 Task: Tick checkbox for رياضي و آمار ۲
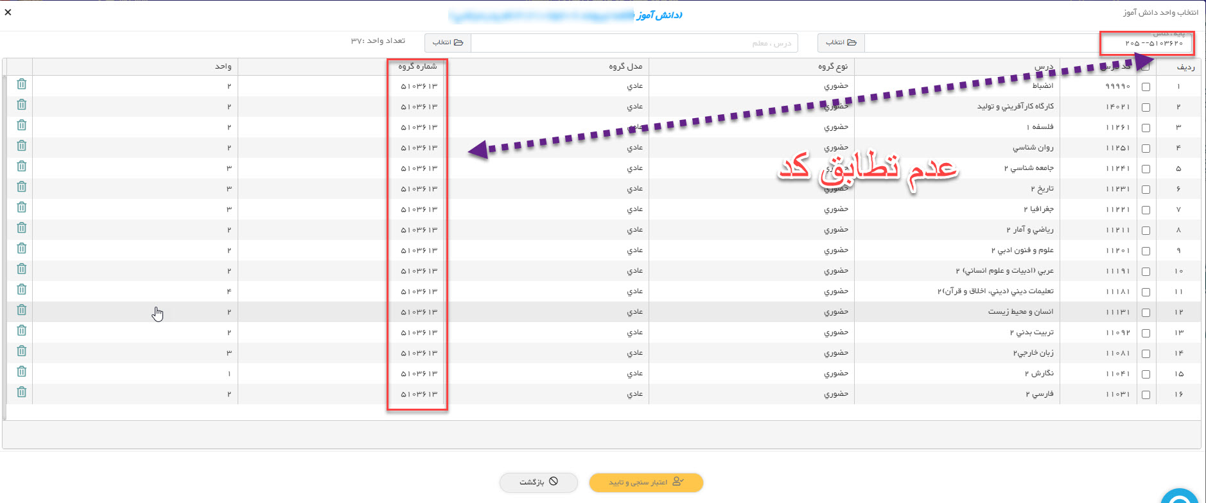pyautogui.click(x=1146, y=230)
